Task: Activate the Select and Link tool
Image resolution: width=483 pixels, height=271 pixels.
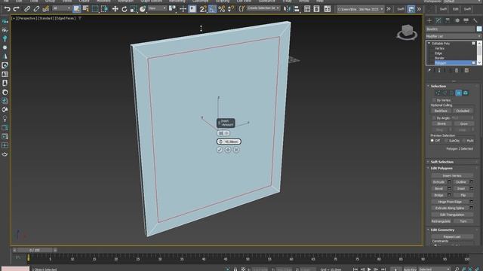Action: pos(27,9)
